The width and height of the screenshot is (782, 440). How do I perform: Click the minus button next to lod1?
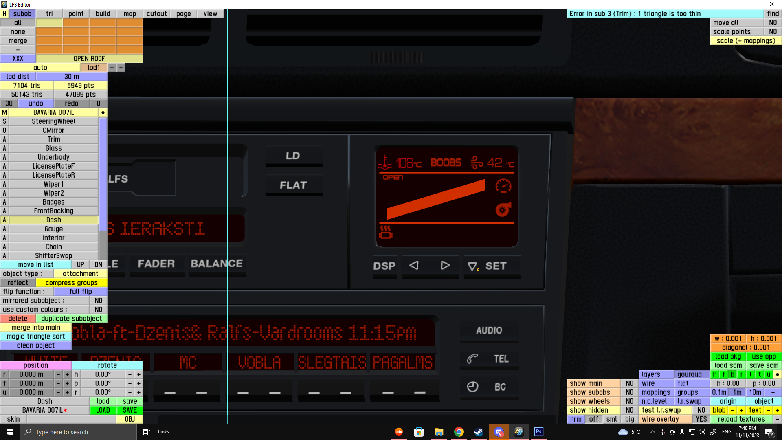(112, 68)
